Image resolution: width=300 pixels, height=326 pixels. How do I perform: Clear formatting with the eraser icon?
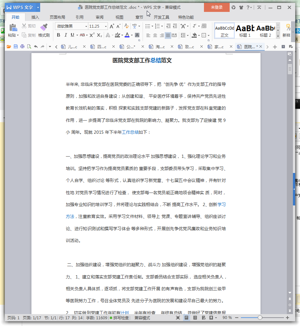(x=126, y=26)
